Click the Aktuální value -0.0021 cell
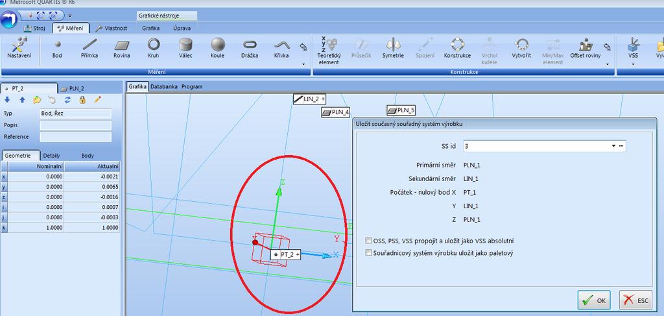This screenshot has height=316, width=664. click(92, 176)
